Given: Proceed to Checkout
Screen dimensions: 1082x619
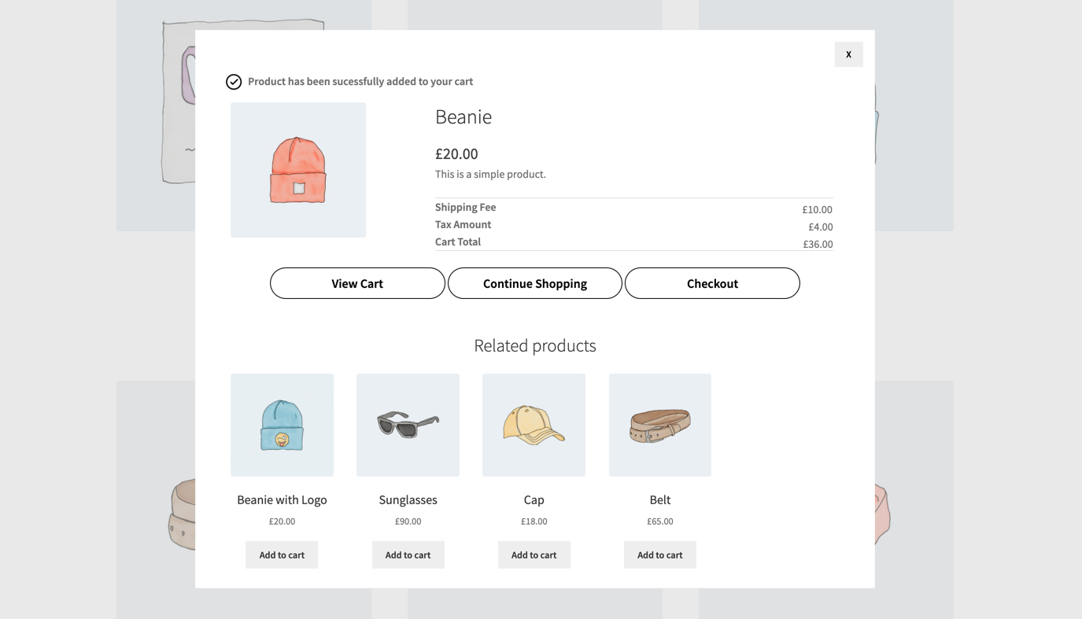Looking at the screenshot, I should pos(712,283).
